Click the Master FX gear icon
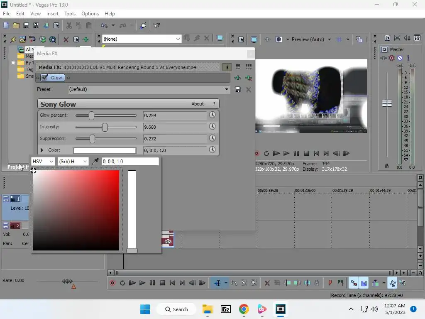This screenshot has width=425, height=319. tap(391, 58)
